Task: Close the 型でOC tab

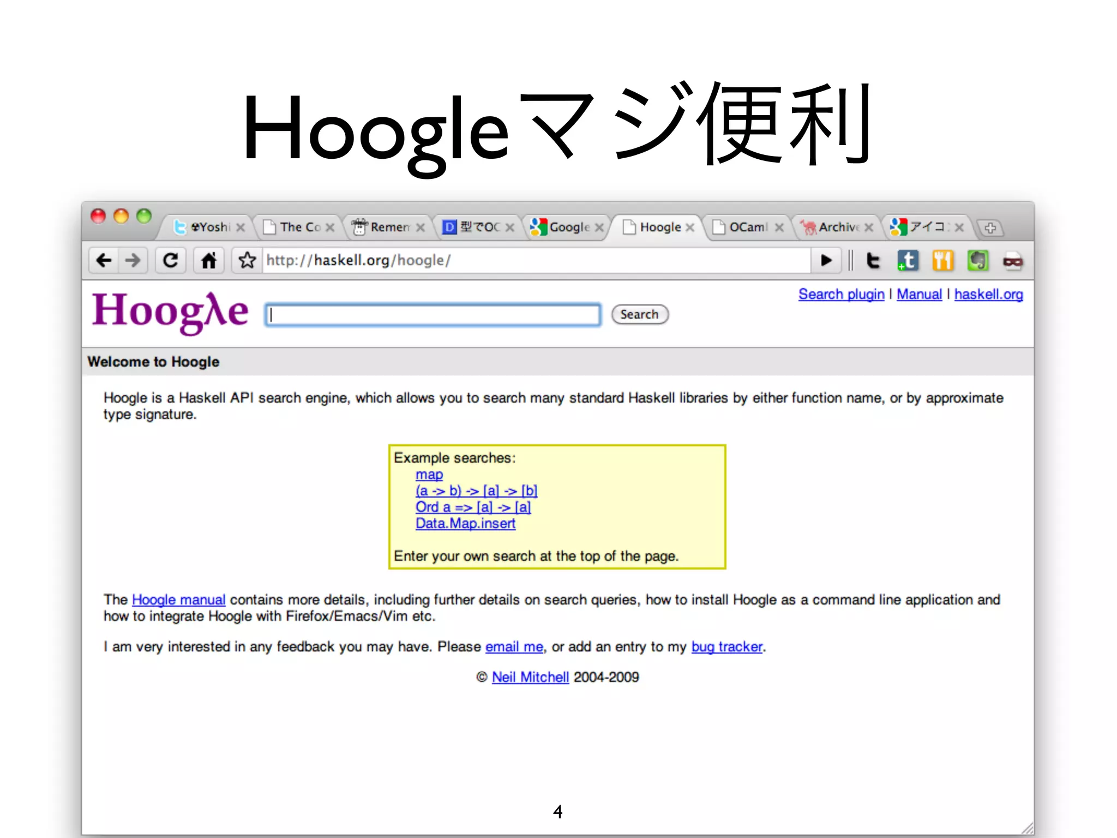Action: [x=510, y=228]
